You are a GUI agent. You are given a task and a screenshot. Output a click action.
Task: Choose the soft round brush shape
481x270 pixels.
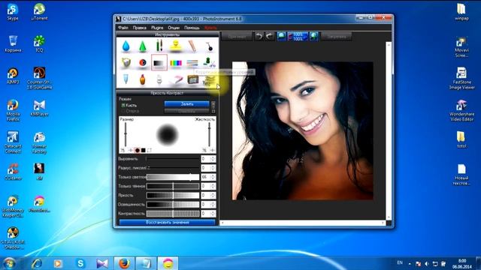pyautogui.click(x=137, y=150)
